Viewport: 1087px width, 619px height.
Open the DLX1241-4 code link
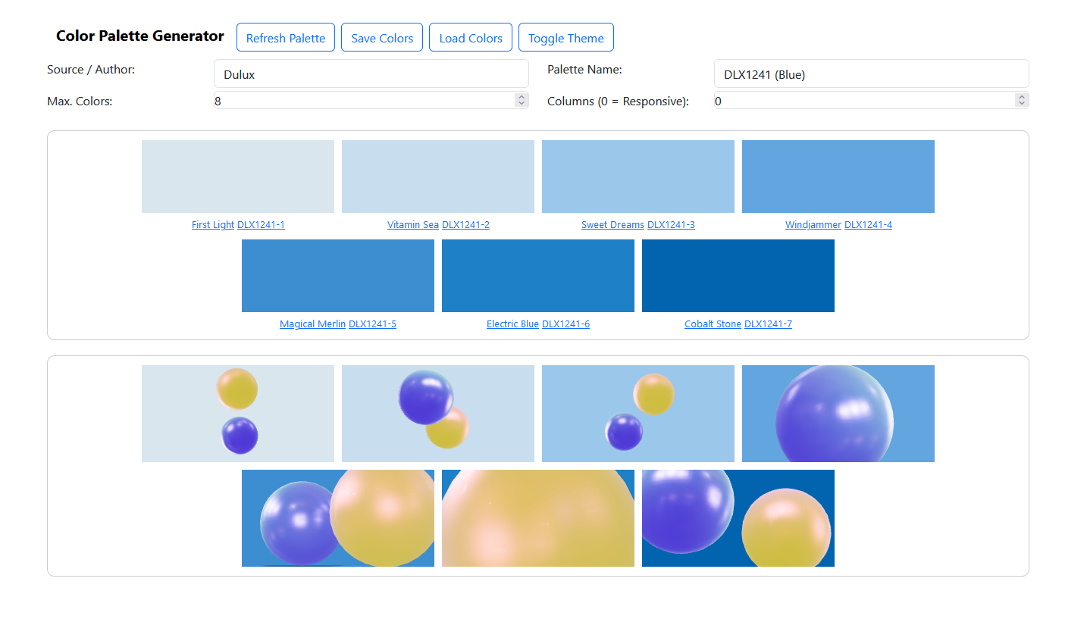868,225
